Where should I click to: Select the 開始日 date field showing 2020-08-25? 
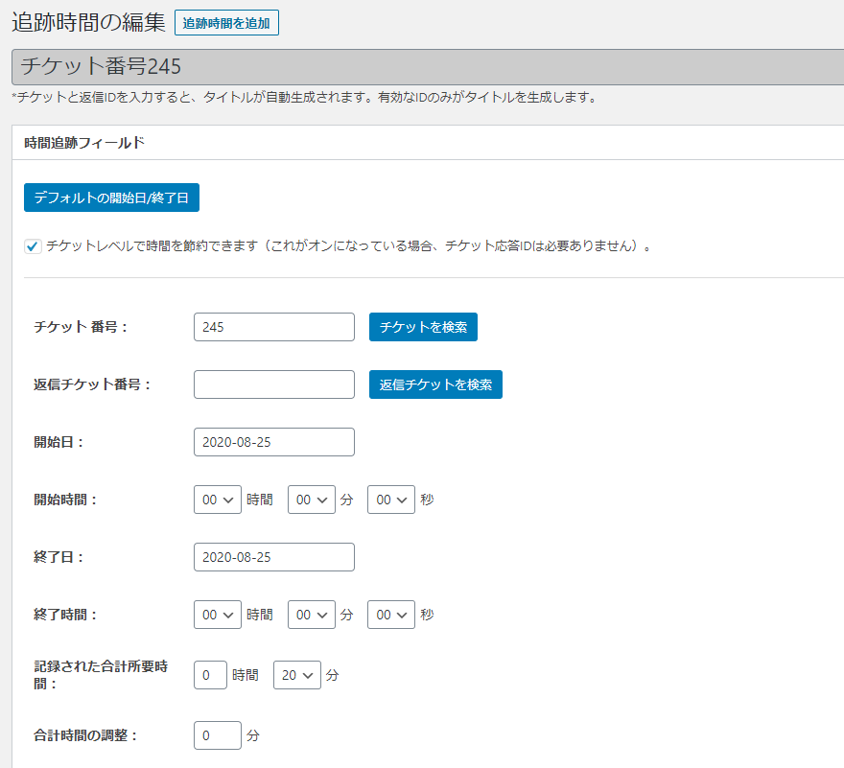click(273, 441)
